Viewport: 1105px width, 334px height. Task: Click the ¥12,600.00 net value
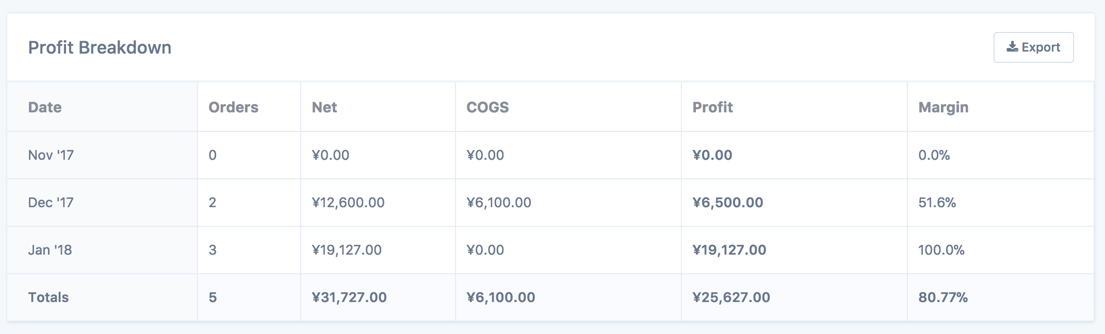(348, 203)
